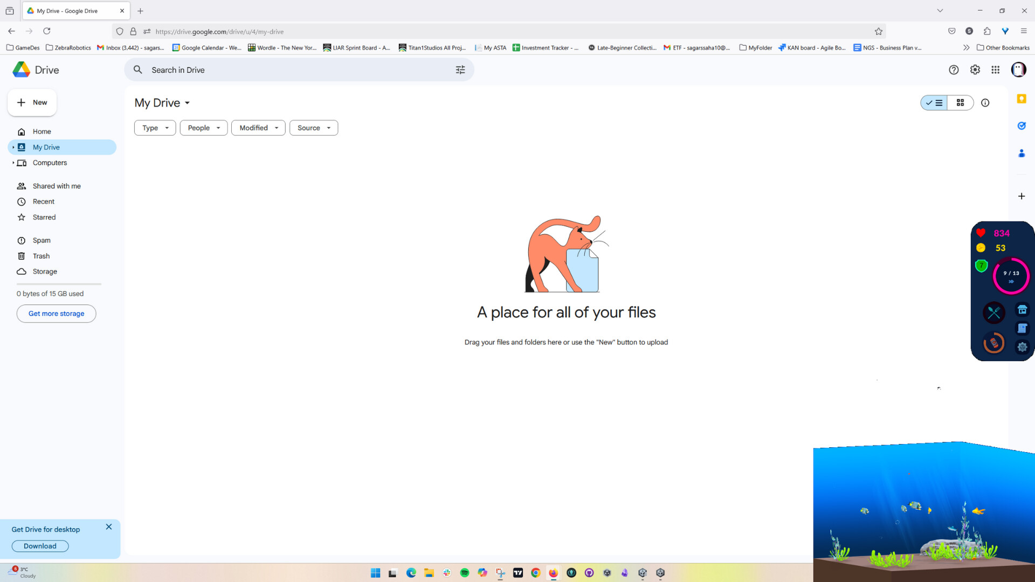The image size is (1035, 582).
Task: Open the Type filter dropdown
Action: tap(155, 128)
